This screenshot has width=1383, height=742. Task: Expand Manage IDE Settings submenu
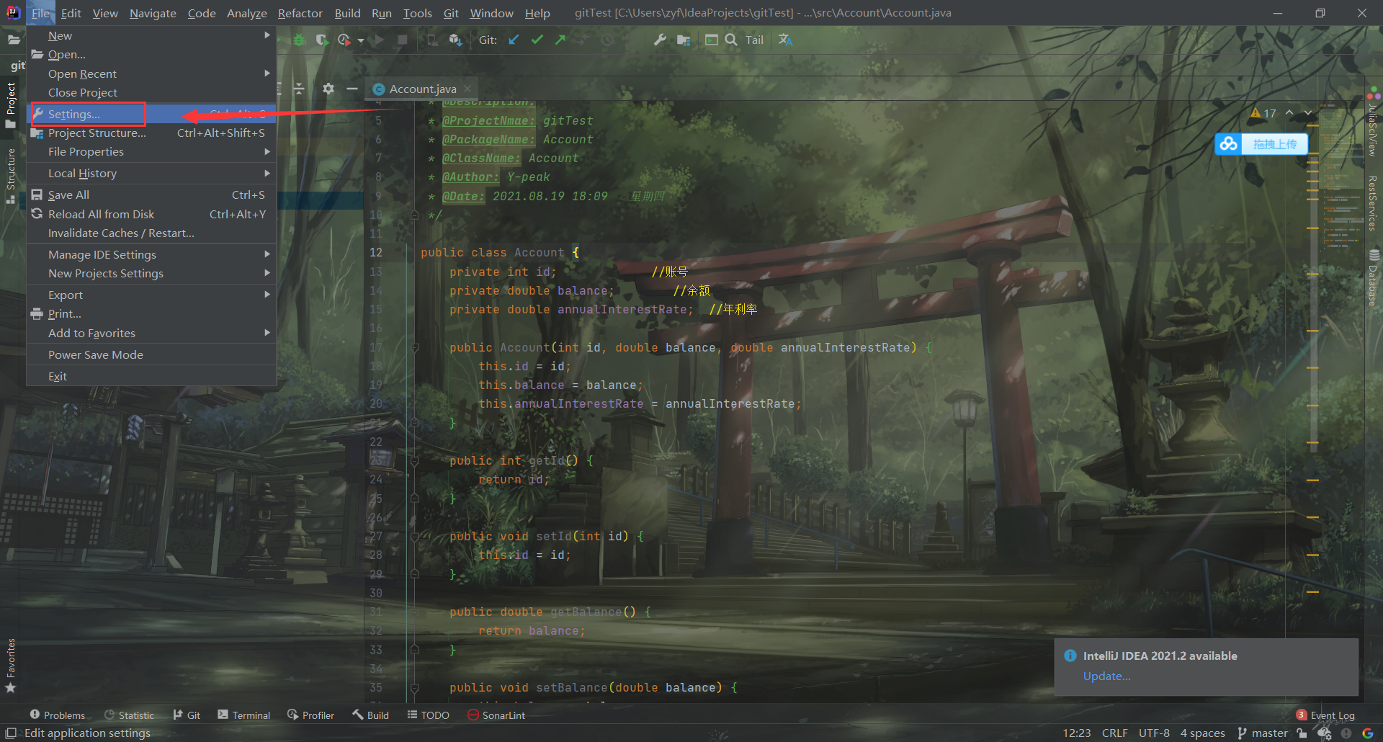point(151,254)
